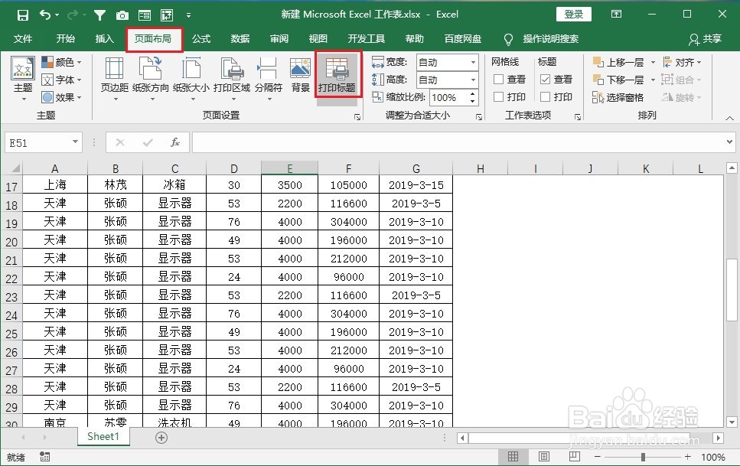Increase 缩放比例 scale with up stepper
The height and width of the screenshot is (466, 740).
[x=473, y=93]
